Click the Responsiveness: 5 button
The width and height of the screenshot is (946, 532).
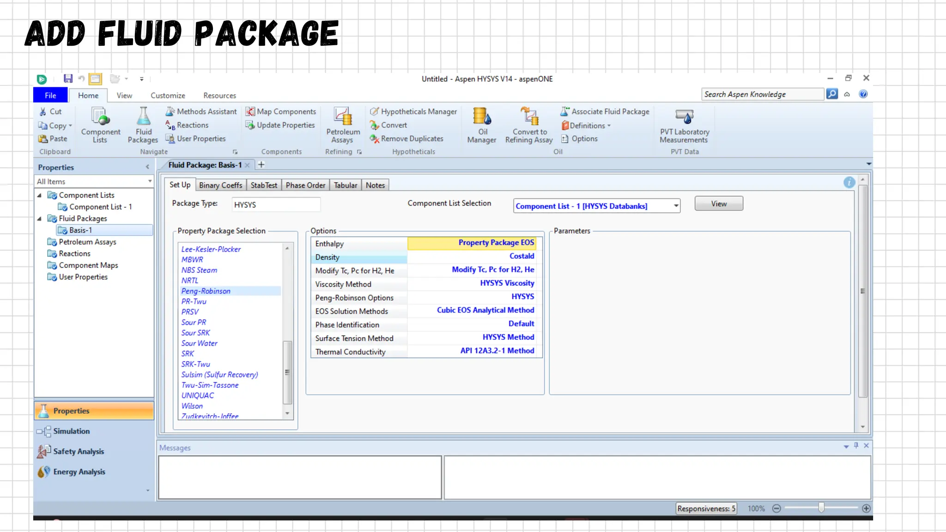tap(706, 508)
